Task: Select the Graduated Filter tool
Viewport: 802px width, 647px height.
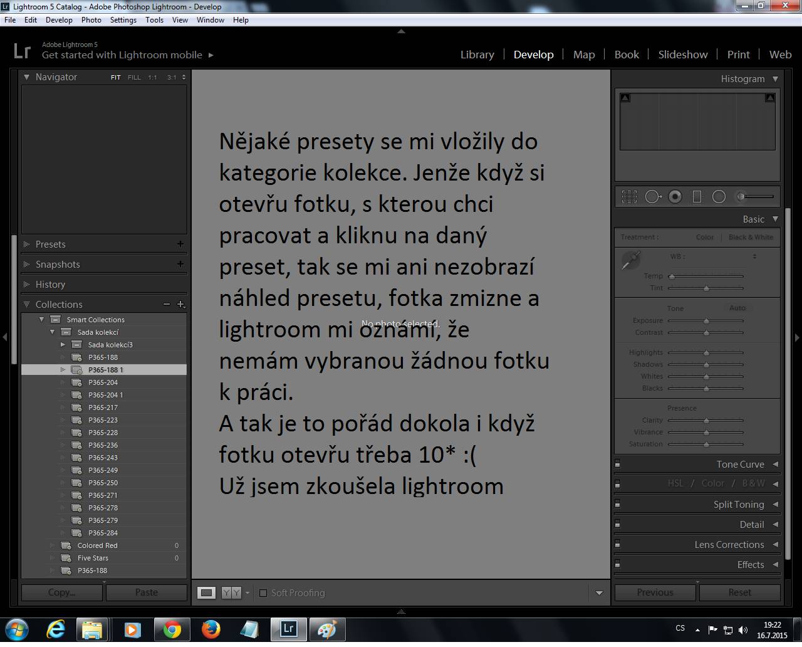Action: (x=697, y=197)
